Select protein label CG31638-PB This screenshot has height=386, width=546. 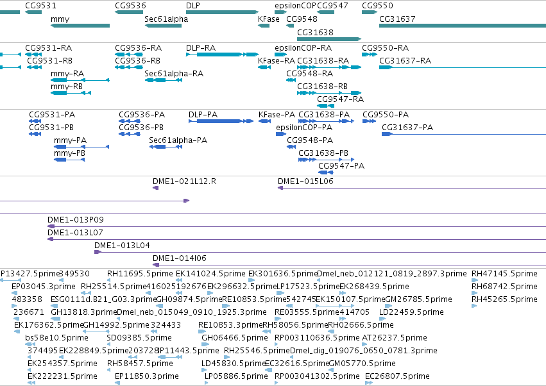323,153
